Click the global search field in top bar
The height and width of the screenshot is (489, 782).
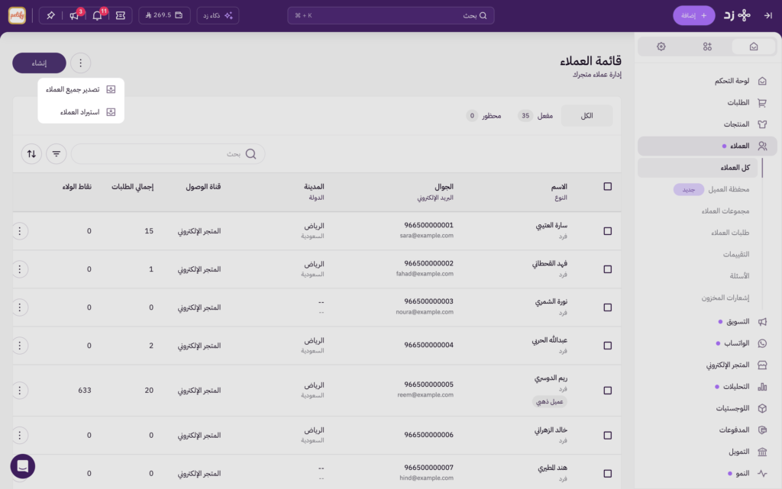[x=390, y=15]
